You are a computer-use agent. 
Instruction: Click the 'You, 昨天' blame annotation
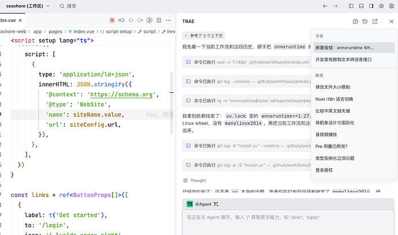[x=160, y=115]
